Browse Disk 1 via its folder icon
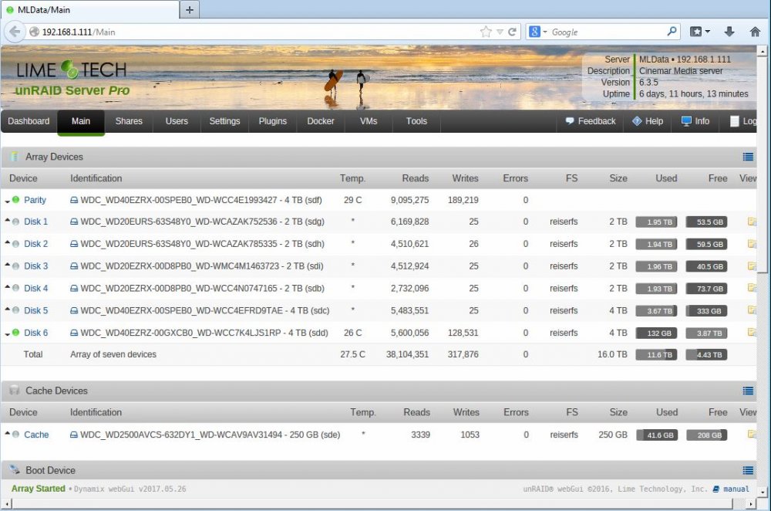 [x=752, y=222]
